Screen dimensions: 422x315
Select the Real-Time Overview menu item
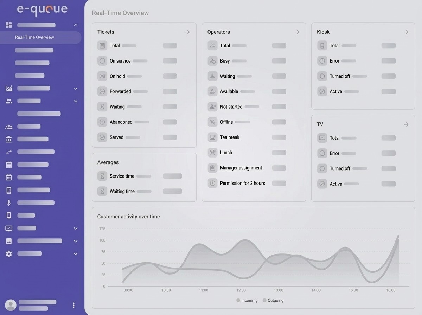pos(34,37)
